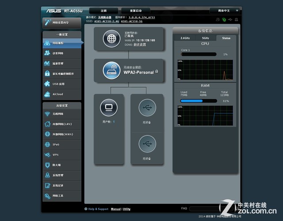
Task: Click the Free 48MB RAM value
Action: coord(203,94)
